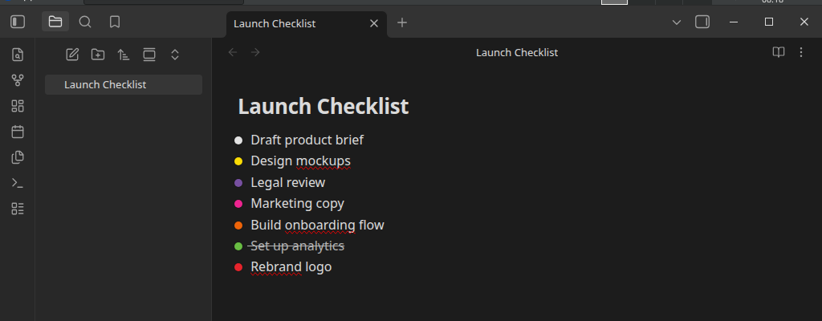Select the Launch Checklist tab

click(307, 24)
